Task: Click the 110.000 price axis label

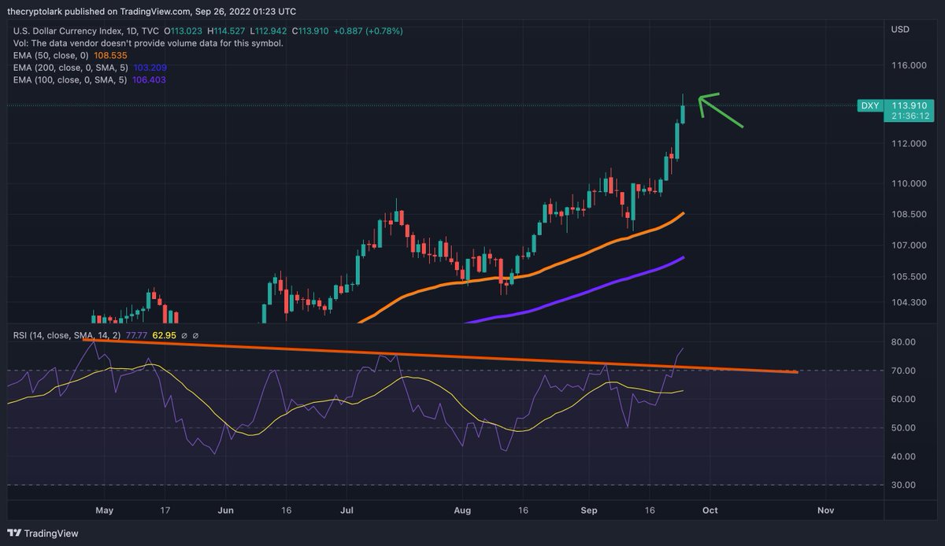Action: [x=908, y=184]
